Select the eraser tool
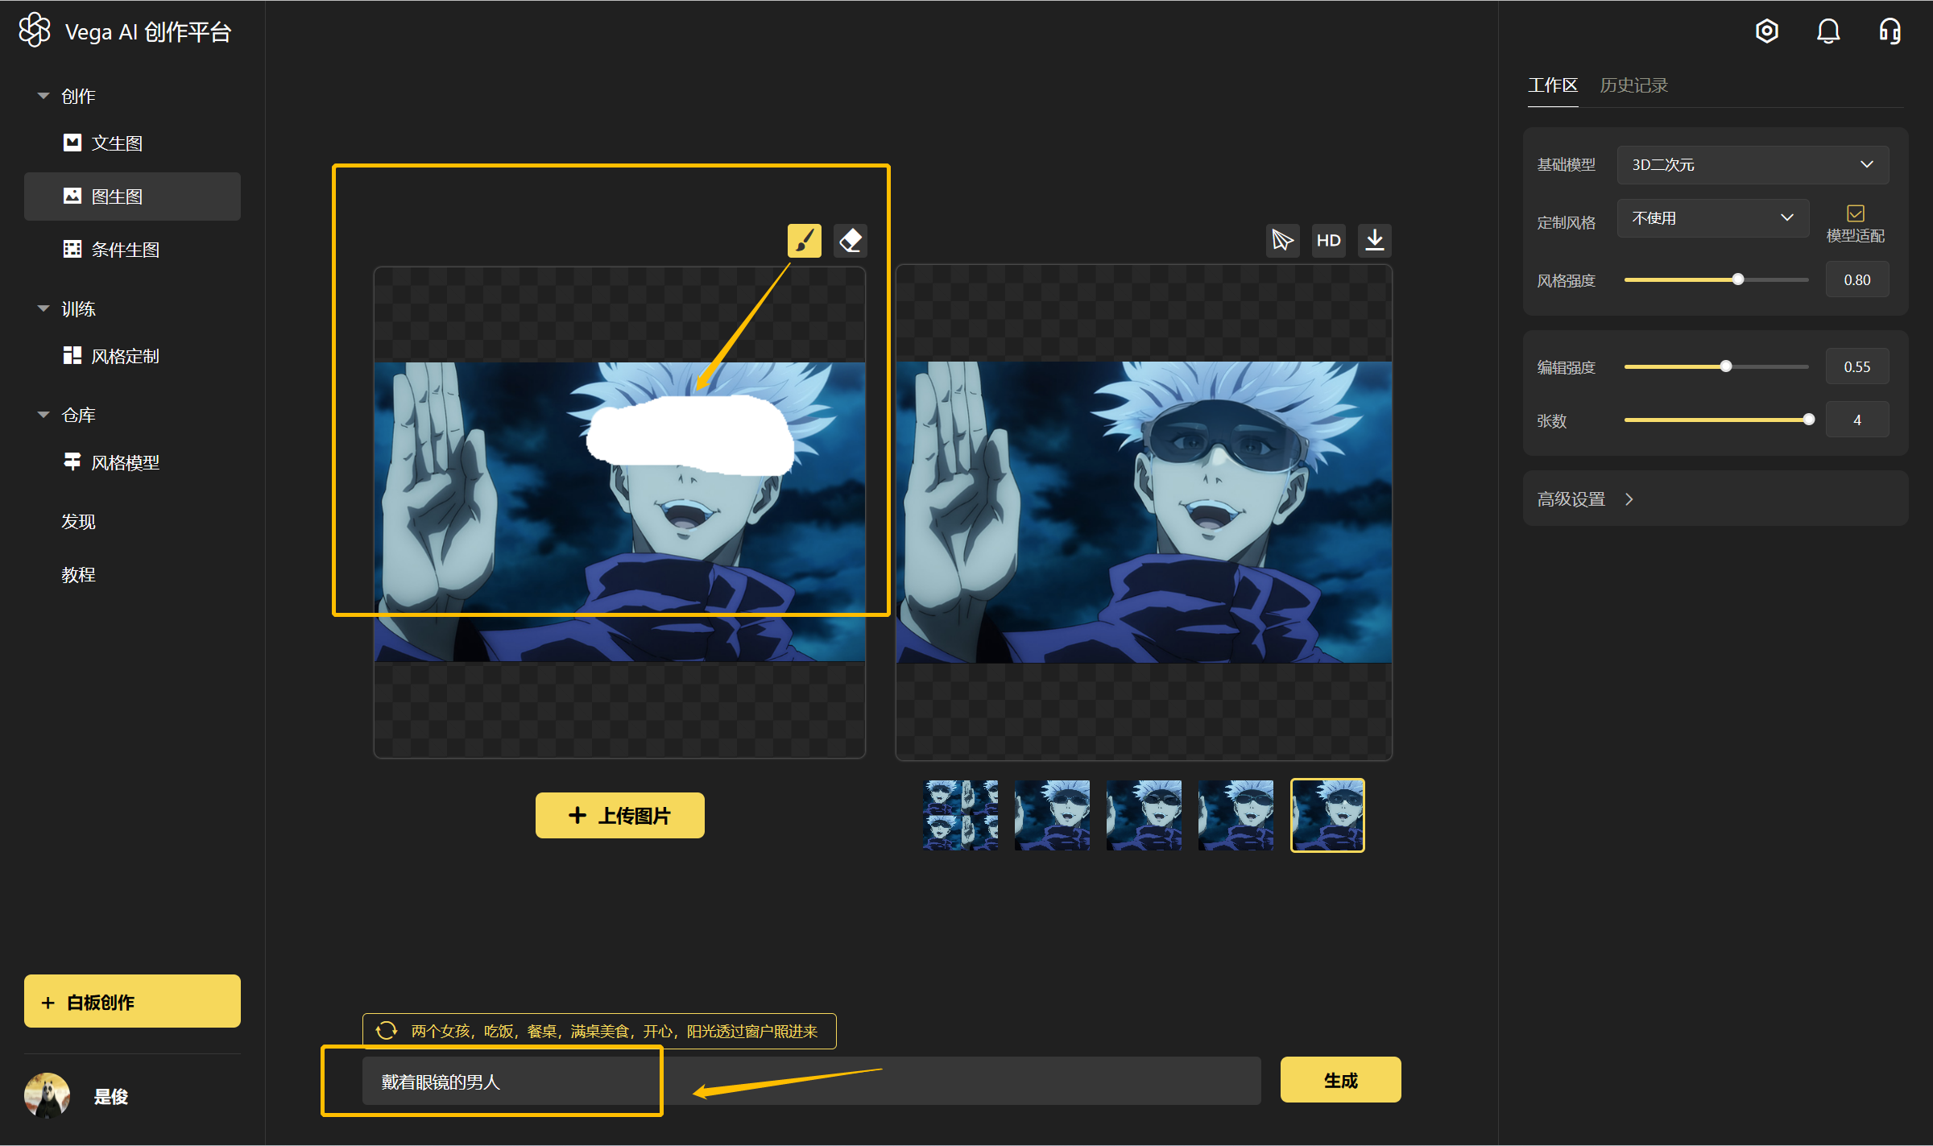Screen dimensions: 1933x1146 (850, 241)
